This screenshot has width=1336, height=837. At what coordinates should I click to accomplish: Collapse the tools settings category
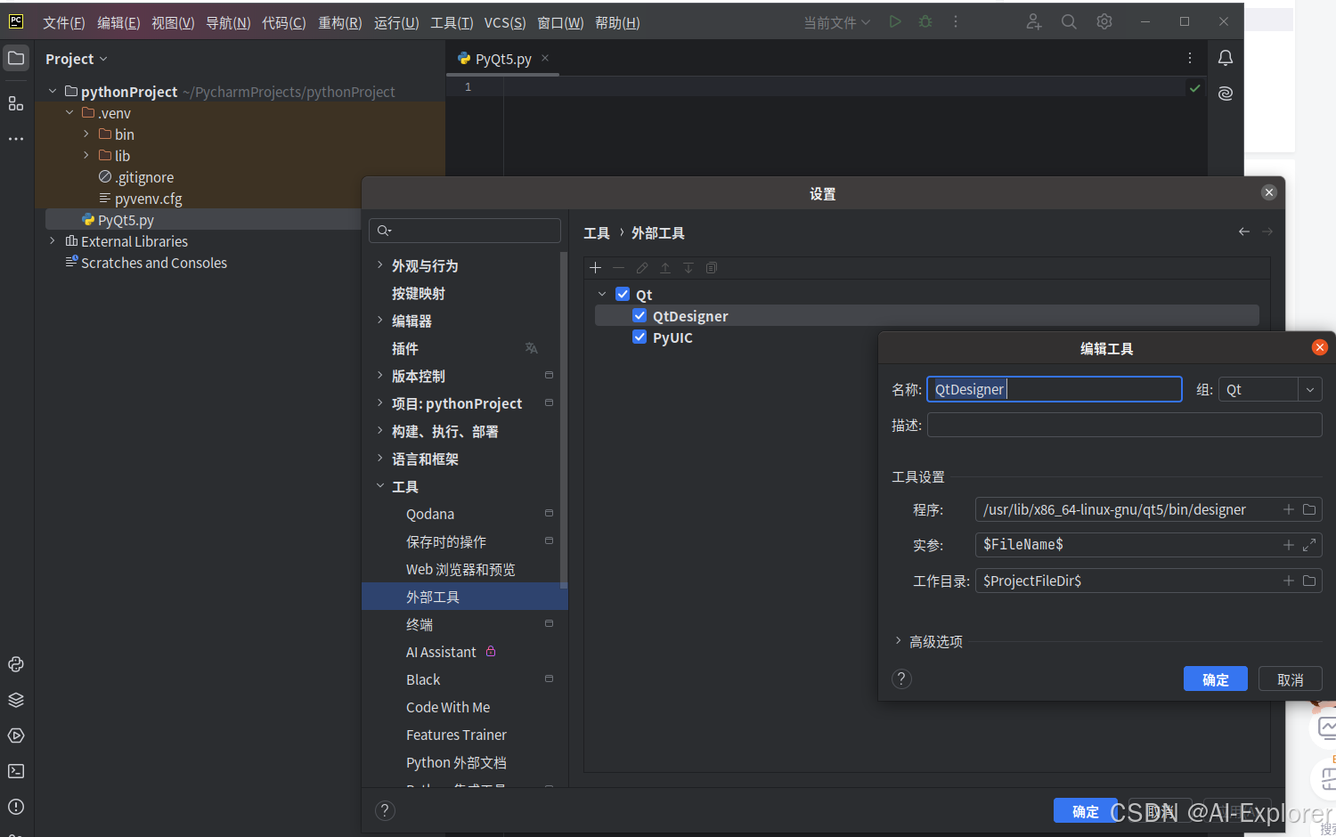click(x=380, y=486)
